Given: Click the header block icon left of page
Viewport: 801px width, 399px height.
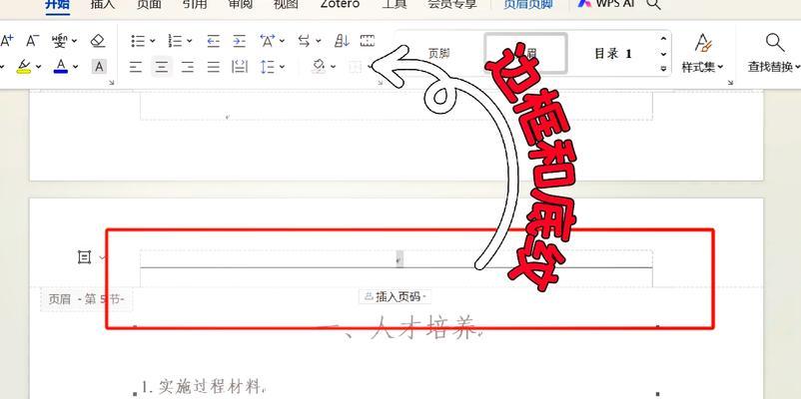Looking at the screenshot, I should [x=84, y=257].
